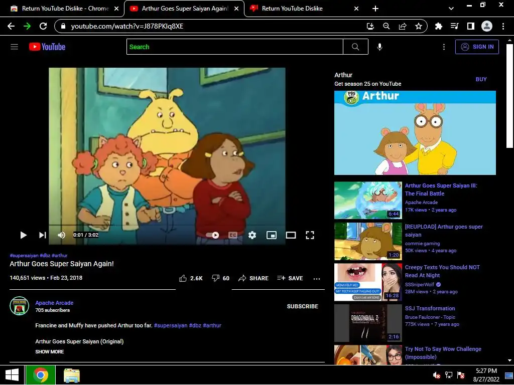Open File Explorer from taskbar
Viewport: 514px width, 385px height.
72,375
